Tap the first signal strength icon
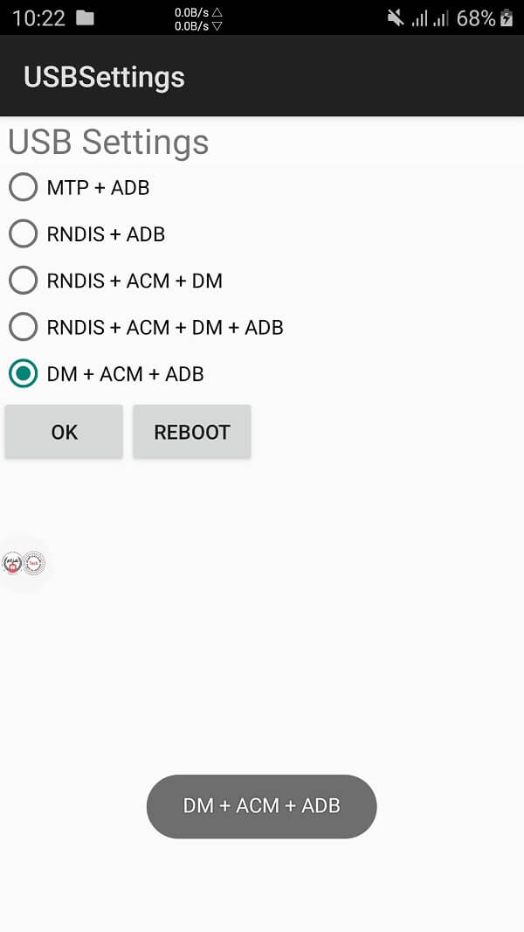This screenshot has width=524, height=932. (x=420, y=17)
